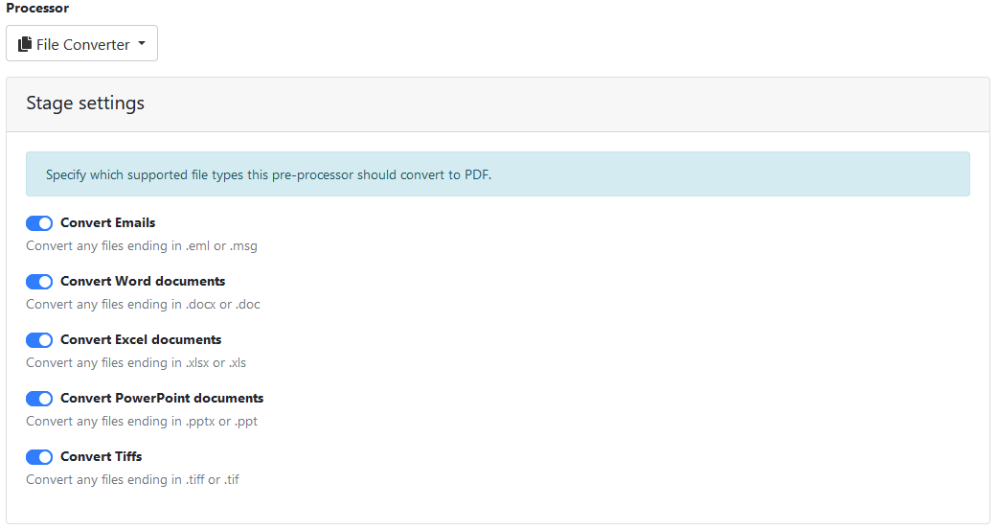The image size is (999, 530).
Task: Disable the Convert Emails switch
Action: (x=39, y=223)
